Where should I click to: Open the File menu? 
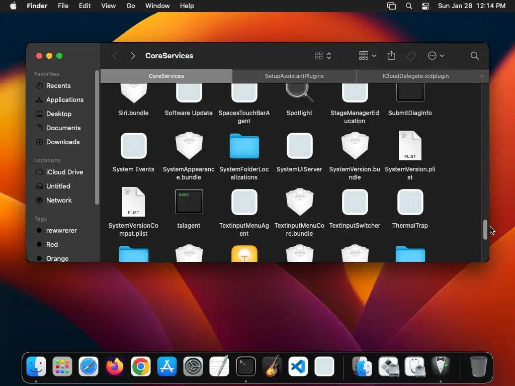pos(63,6)
